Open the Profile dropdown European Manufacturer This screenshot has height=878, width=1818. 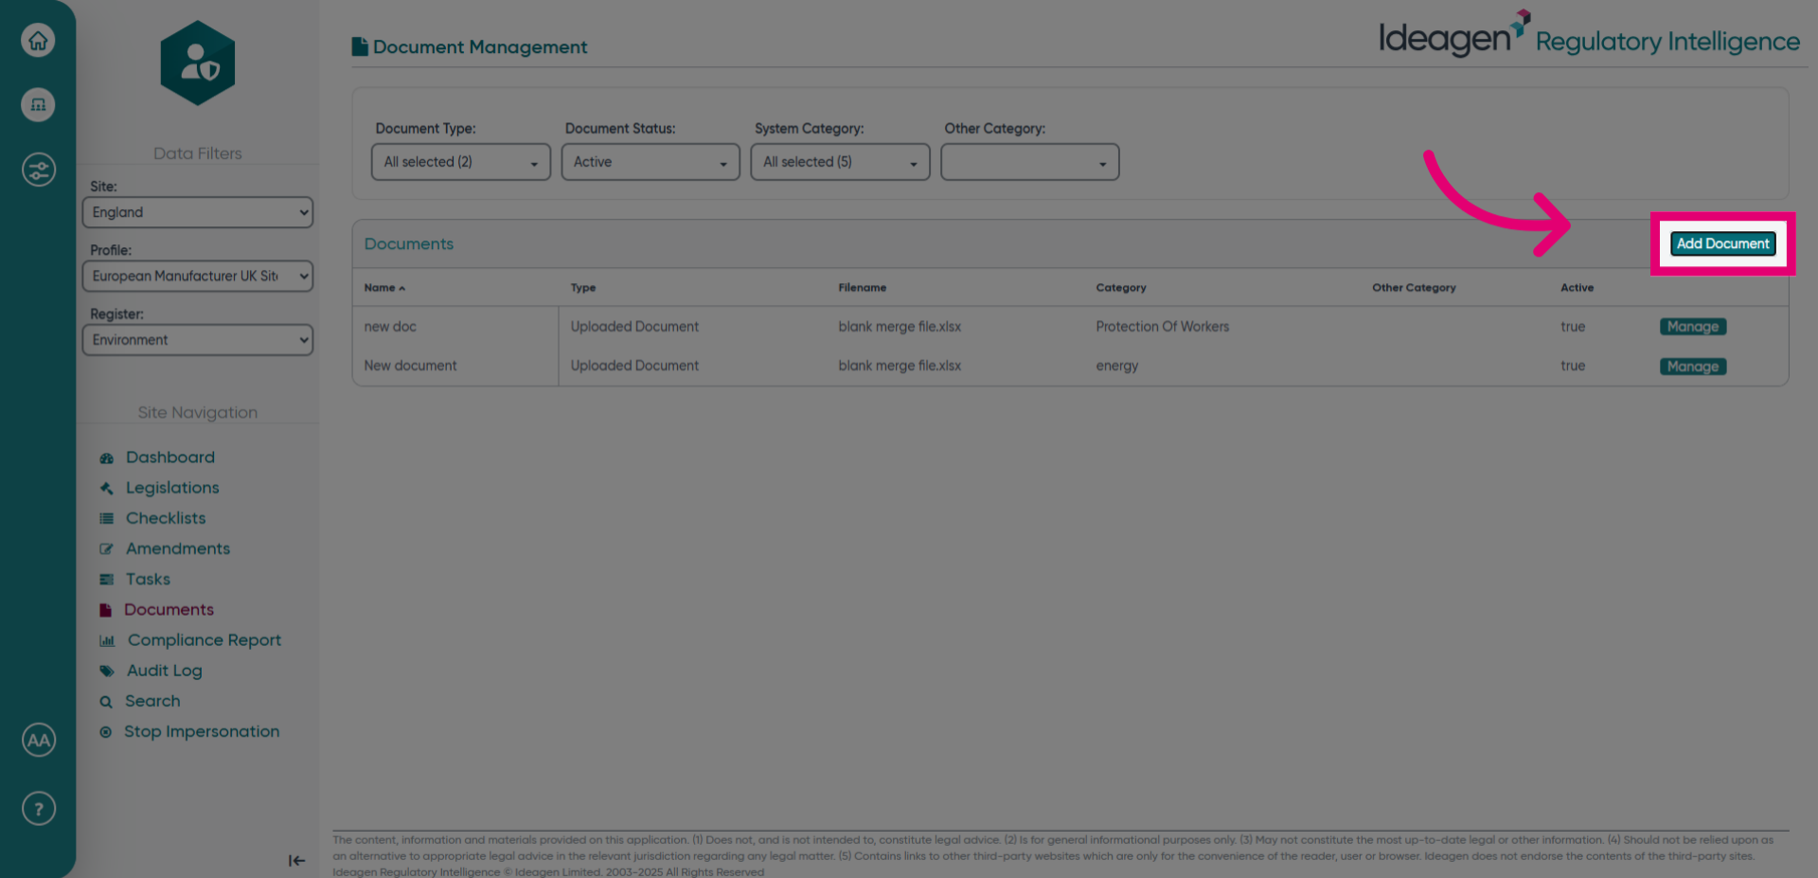(198, 276)
